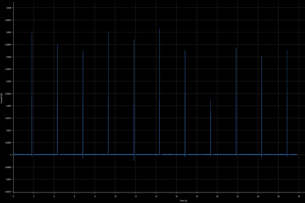Click the 4 tick on the time axis
Image resolution: width=305 pixels, height=203 pixels.
[x=54, y=196]
